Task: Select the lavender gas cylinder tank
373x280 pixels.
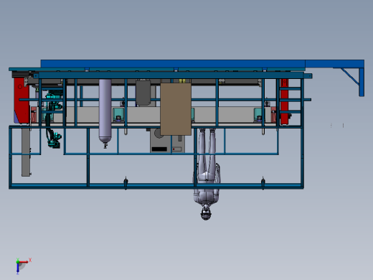Action: click(105, 113)
